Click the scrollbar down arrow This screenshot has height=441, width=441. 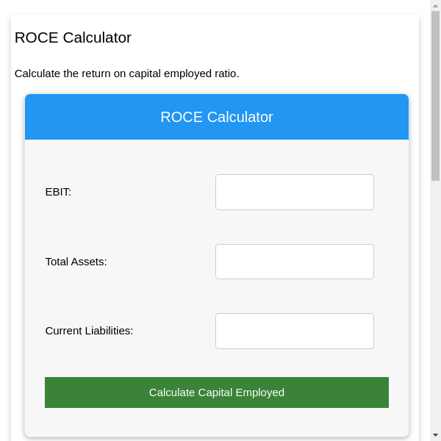(x=435, y=435)
